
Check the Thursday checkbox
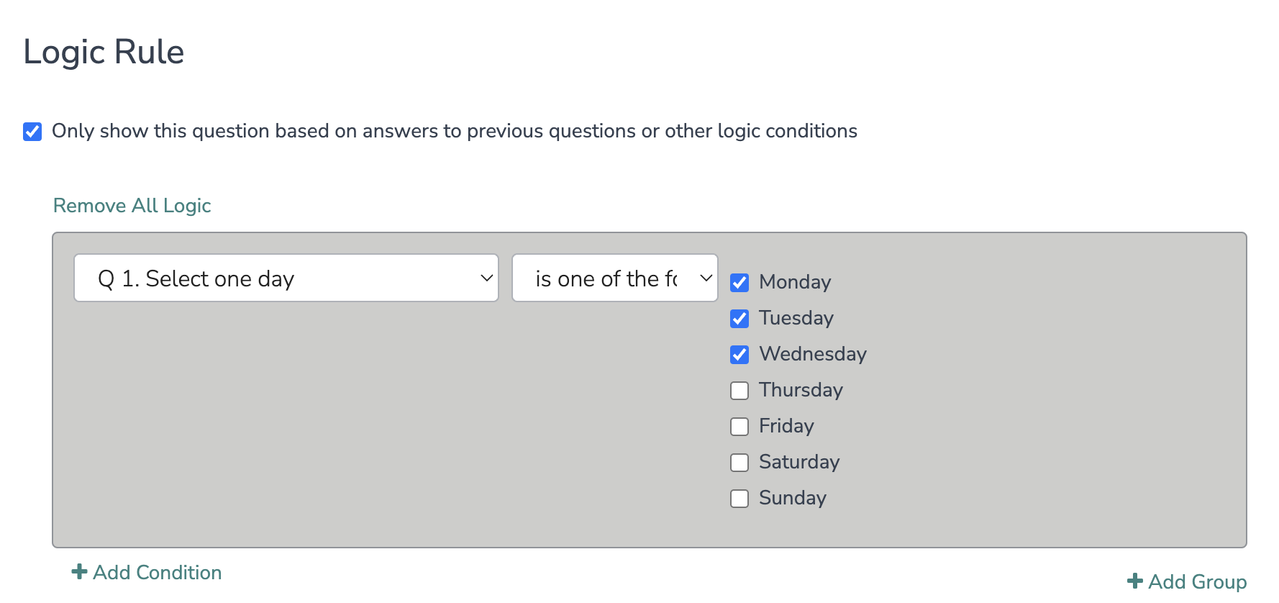pos(739,391)
